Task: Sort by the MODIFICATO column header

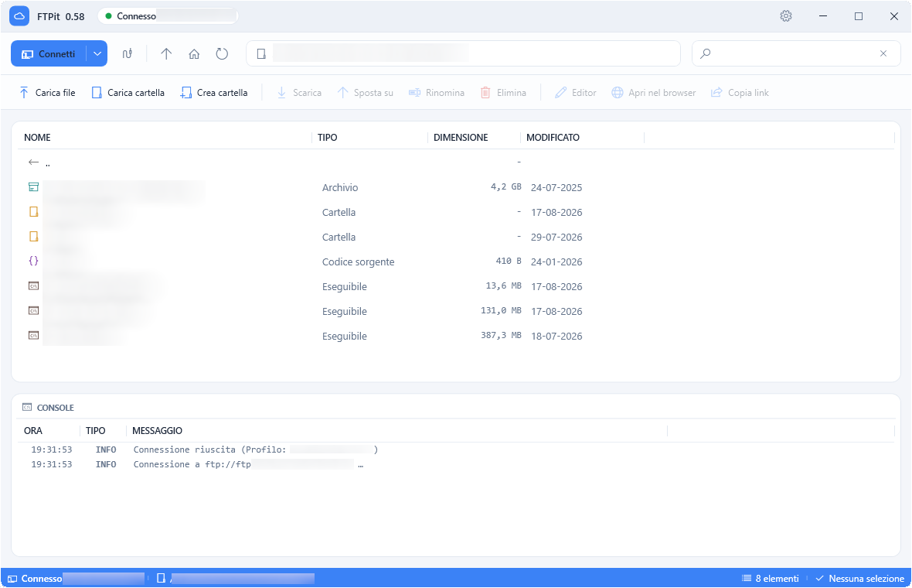Action: [x=553, y=138]
